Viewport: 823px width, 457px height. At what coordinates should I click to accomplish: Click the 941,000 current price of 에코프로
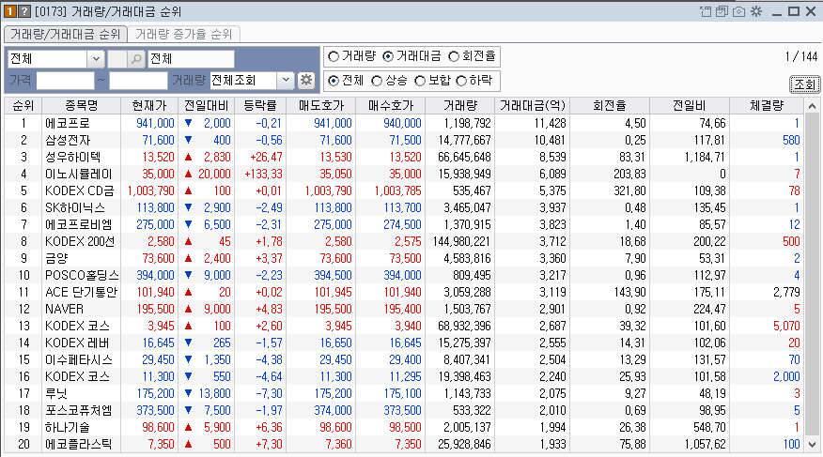tap(155, 123)
